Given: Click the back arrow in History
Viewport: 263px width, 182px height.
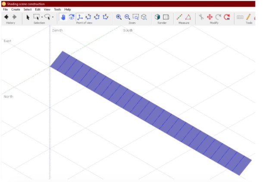Looking at the screenshot, I should (6, 17).
